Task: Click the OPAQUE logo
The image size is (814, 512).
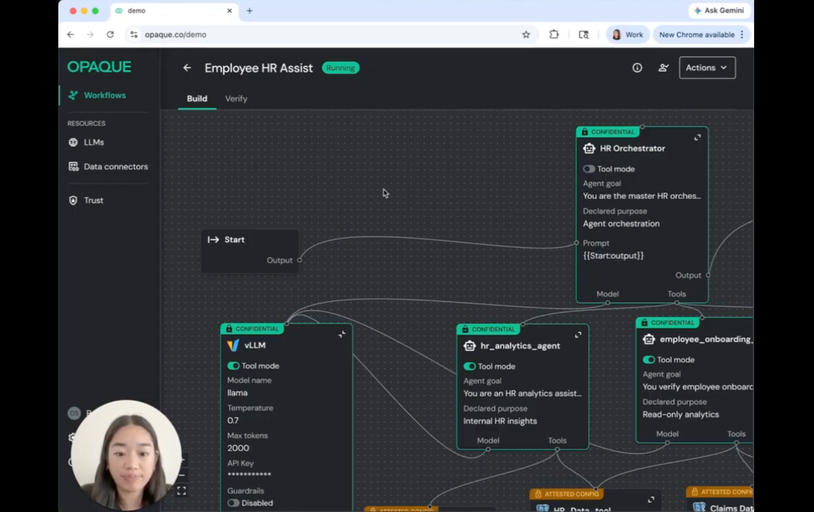Action: coord(99,66)
